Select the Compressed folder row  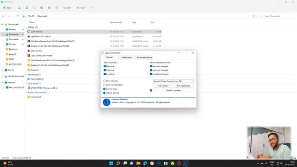pyautogui.click(x=94, y=97)
